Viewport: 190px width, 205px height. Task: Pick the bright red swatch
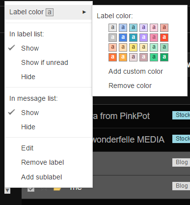click(164, 37)
